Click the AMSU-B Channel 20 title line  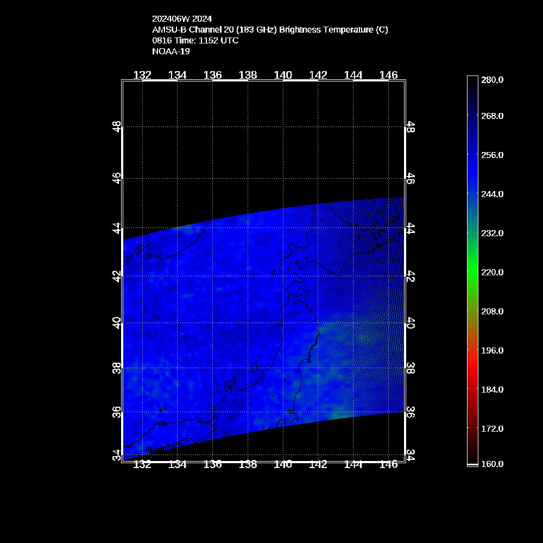click(x=270, y=29)
